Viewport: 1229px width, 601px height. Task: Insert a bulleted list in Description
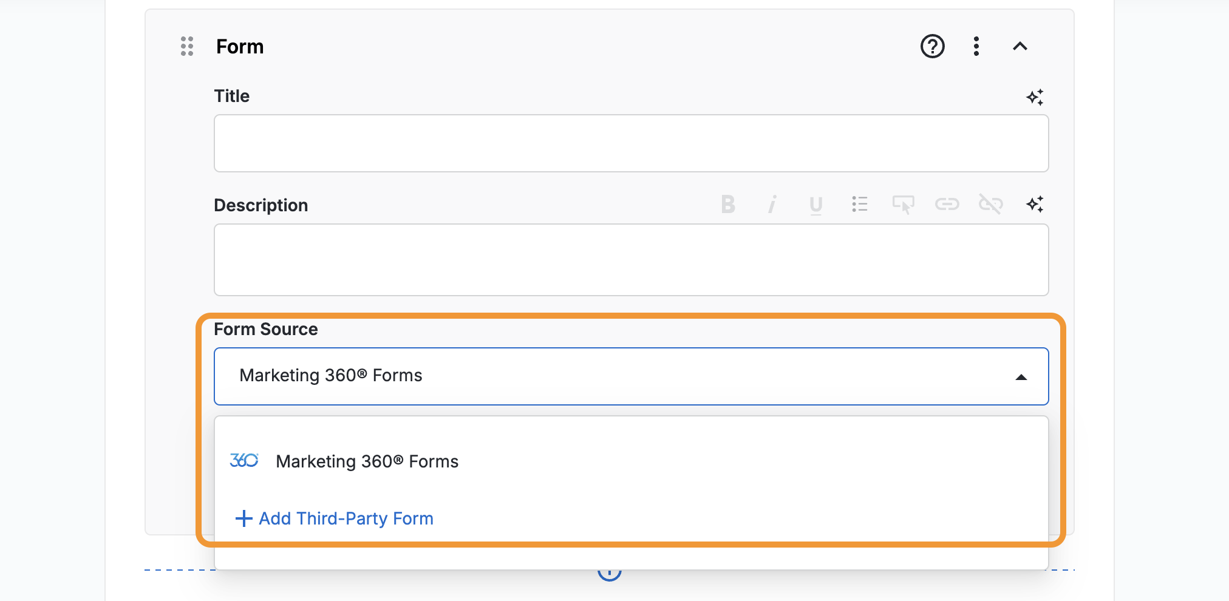[x=859, y=205]
